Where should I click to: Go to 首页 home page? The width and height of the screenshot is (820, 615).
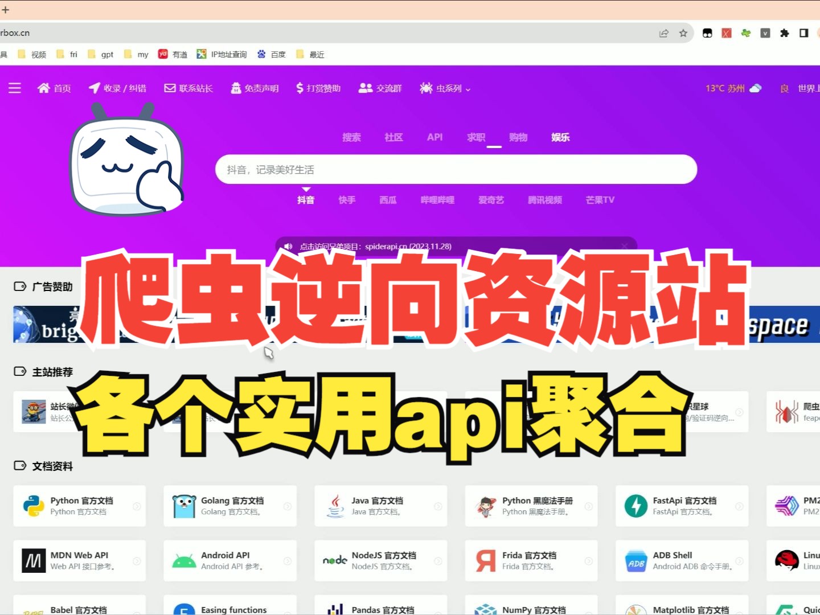54,88
